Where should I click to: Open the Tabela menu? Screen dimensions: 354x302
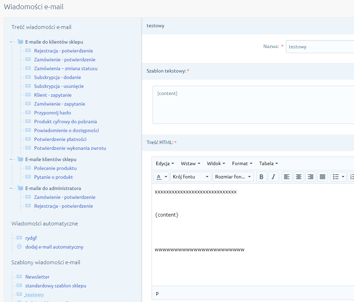click(x=268, y=163)
